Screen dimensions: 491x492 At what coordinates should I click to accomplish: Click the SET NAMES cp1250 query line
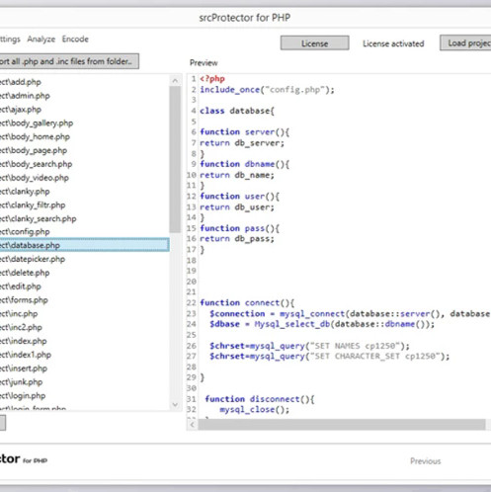coord(310,346)
